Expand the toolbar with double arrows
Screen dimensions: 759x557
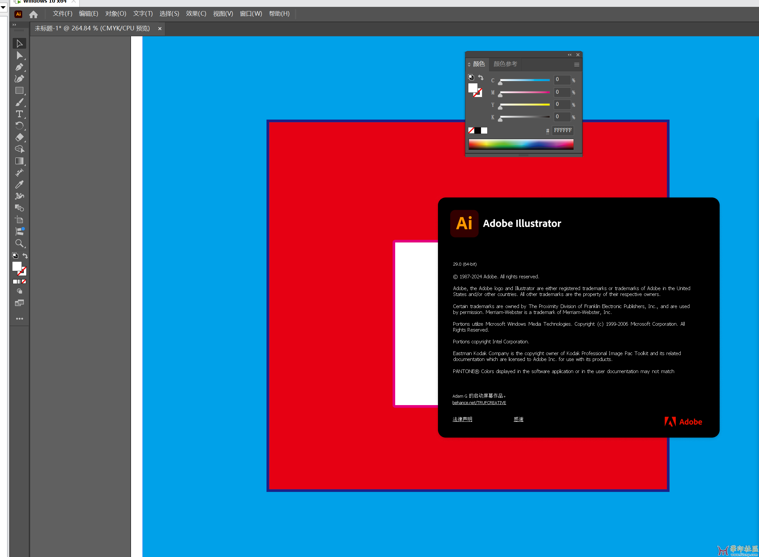click(14, 25)
